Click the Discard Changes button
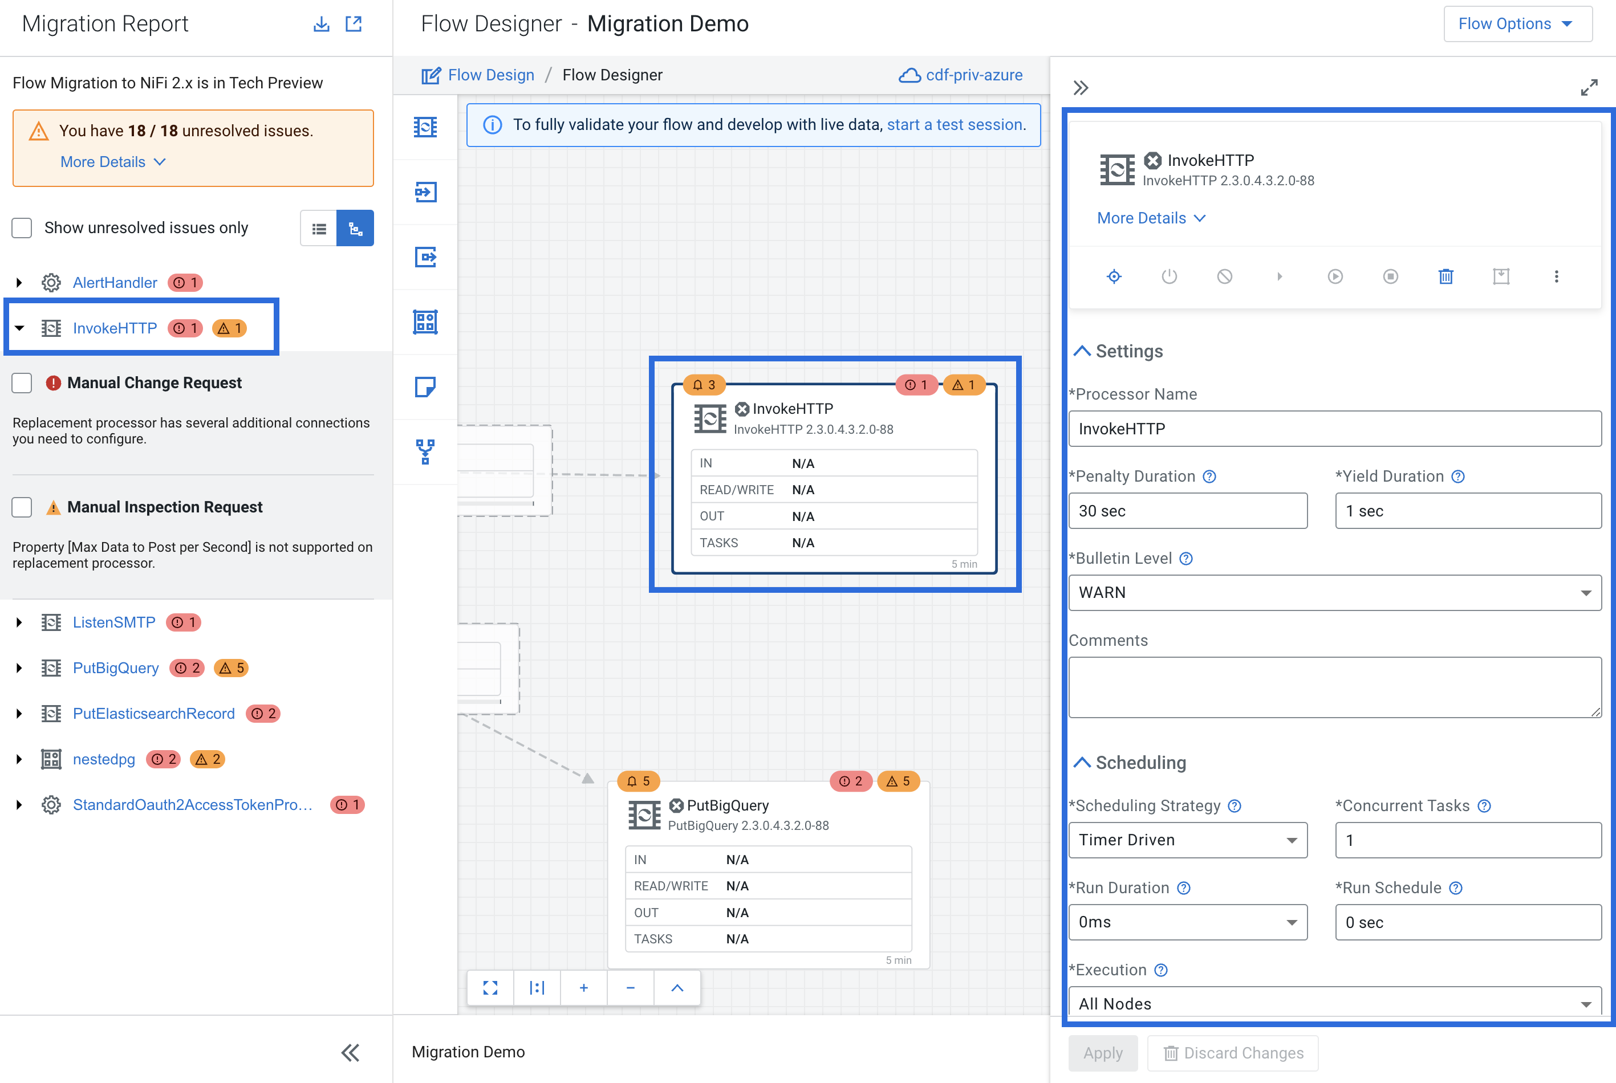 click(1233, 1053)
